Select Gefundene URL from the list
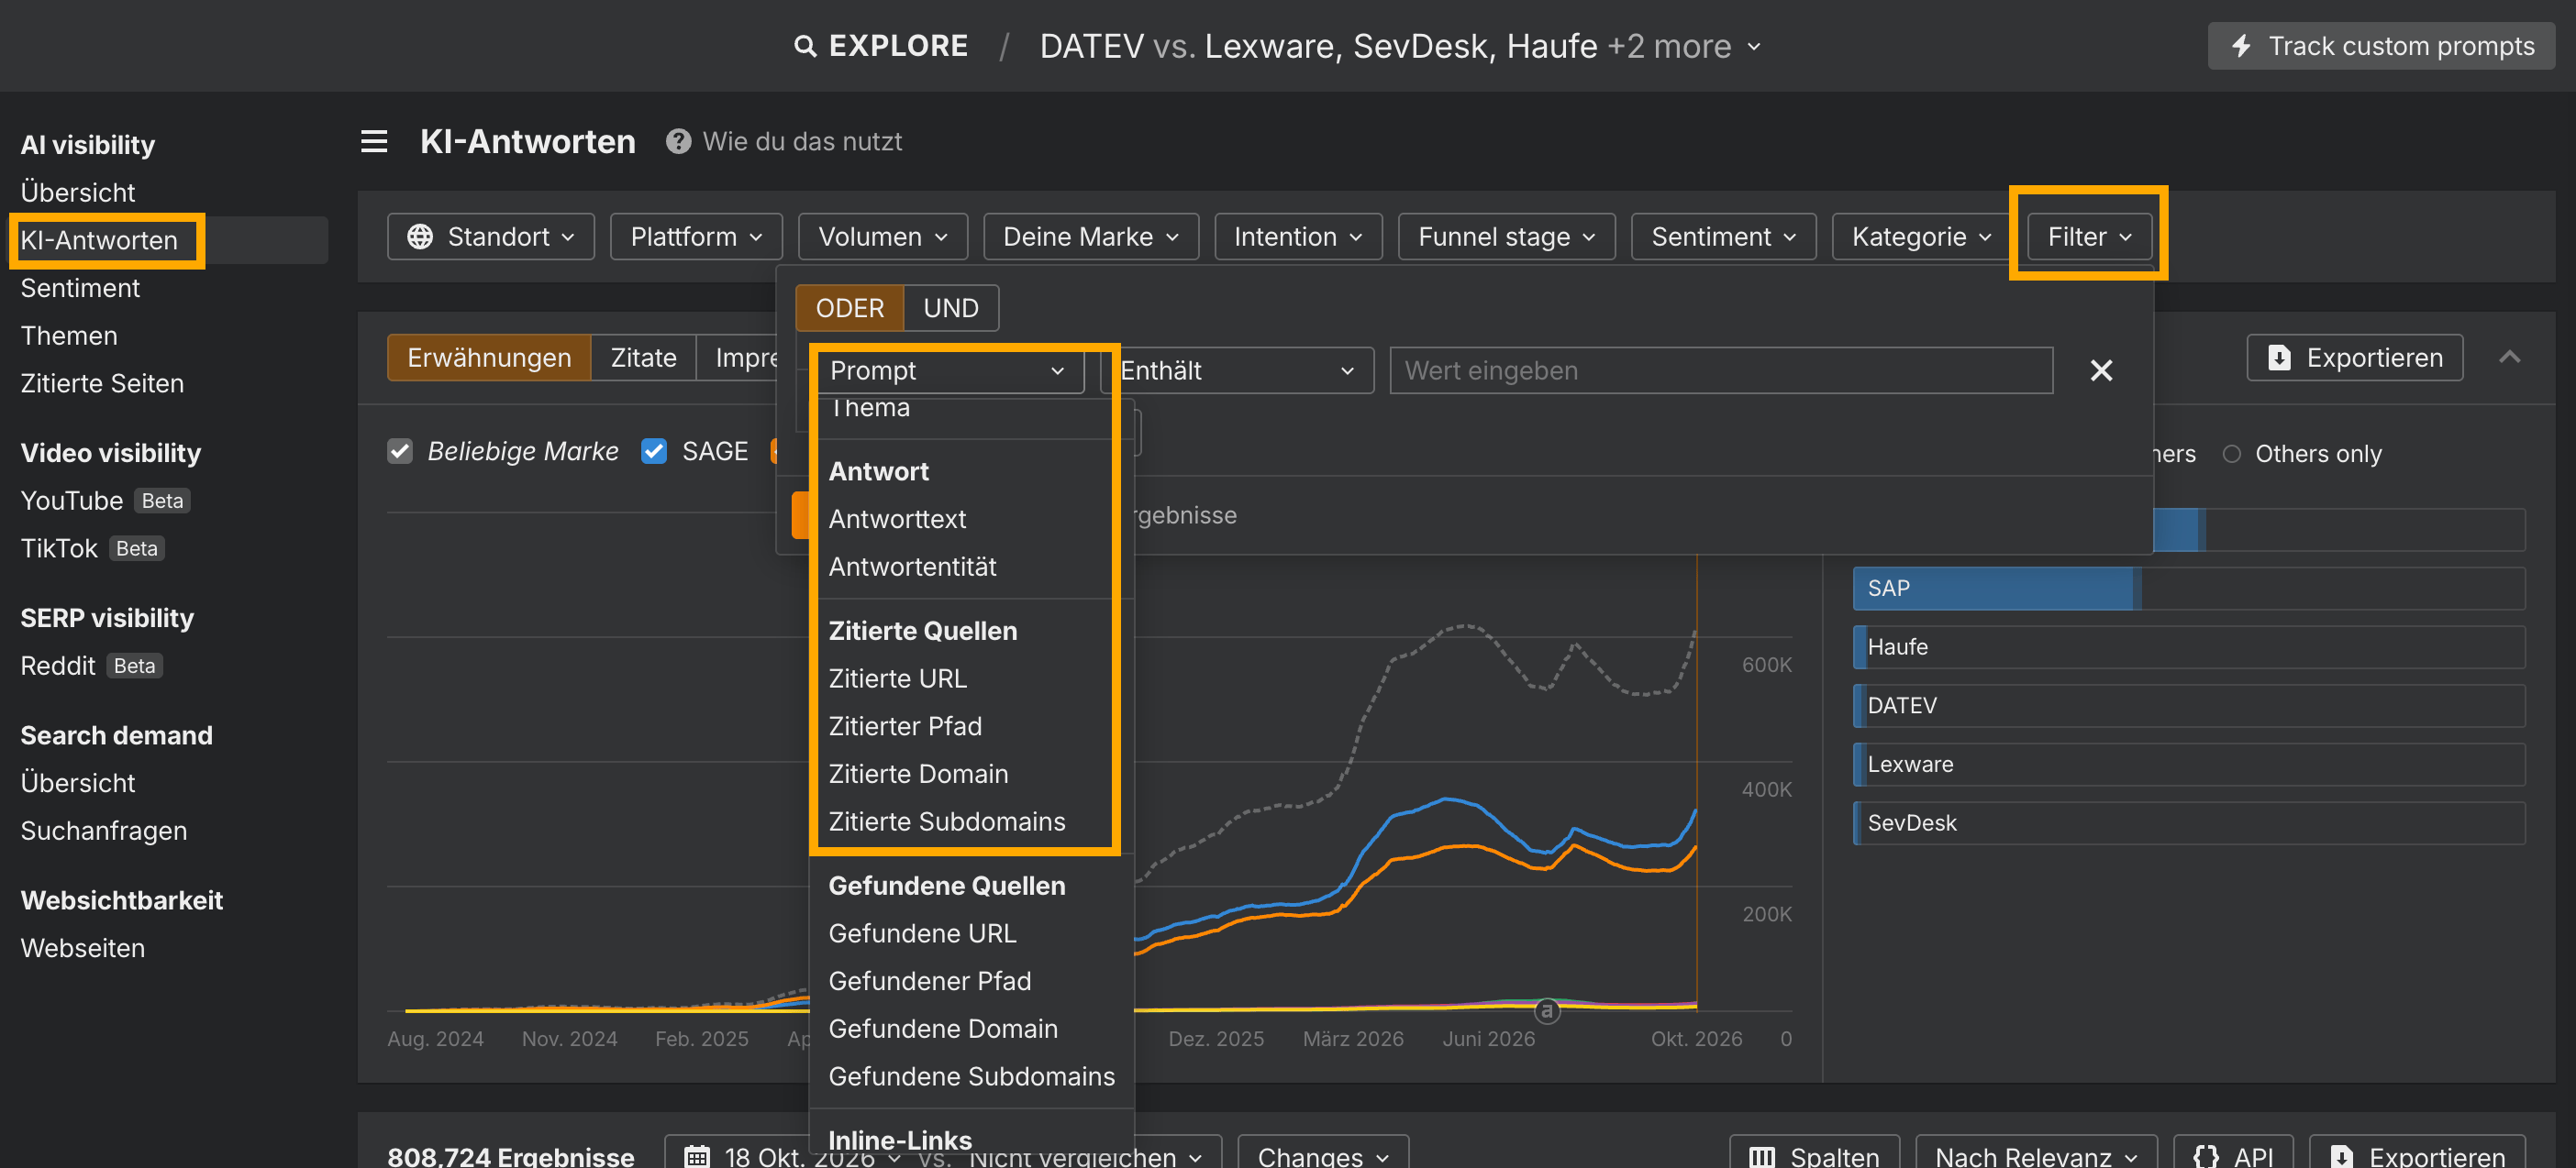Screen dimensions: 2576x1168 click(x=922, y=933)
